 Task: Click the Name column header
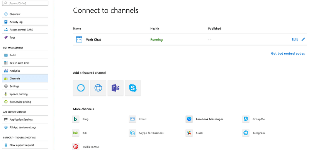(x=77, y=29)
